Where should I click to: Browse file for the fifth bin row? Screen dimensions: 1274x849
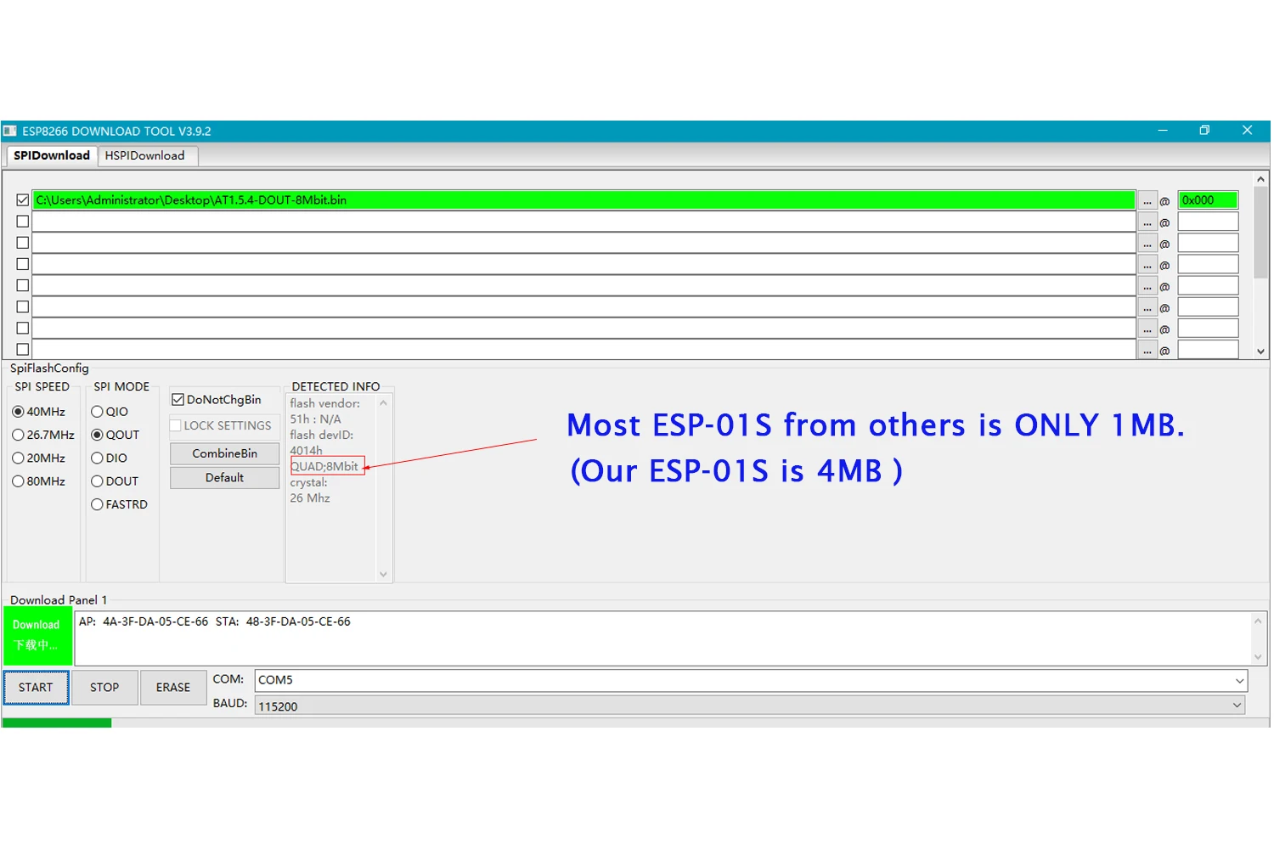pyautogui.click(x=1147, y=286)
